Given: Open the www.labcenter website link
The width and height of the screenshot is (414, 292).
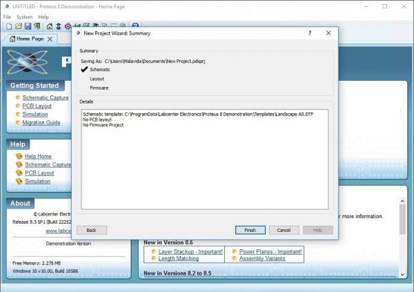Looking at the screenshot, I should (58, 231).
